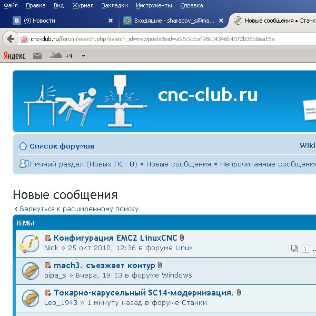316x316 pixels.
Task: Click the VK icon on Новости tab
Action: (x=17, y=21)
